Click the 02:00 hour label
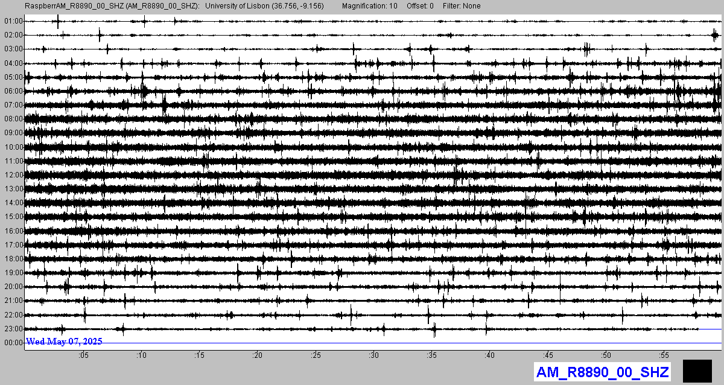724x385 pixels. (13, 35)
